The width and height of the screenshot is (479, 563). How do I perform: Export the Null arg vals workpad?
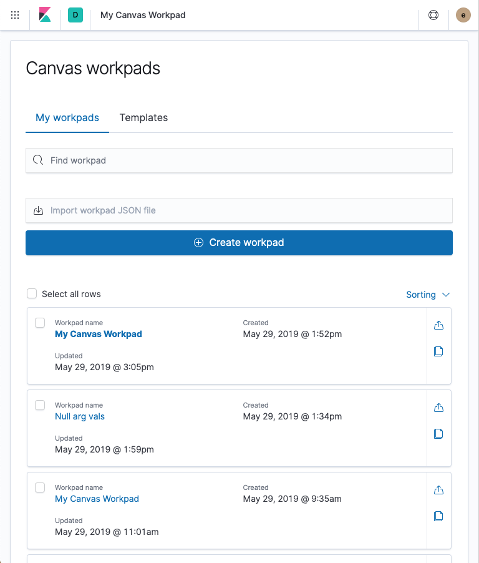(x=438, y=408)
